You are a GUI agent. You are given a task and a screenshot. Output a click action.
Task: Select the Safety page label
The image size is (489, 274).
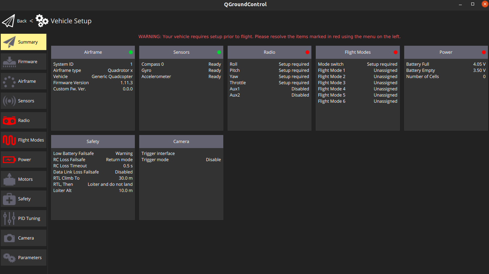point(24,199)
